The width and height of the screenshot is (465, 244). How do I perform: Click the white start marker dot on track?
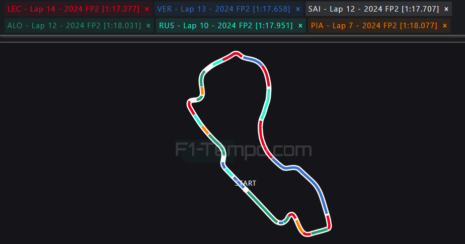tap(246, 190)
